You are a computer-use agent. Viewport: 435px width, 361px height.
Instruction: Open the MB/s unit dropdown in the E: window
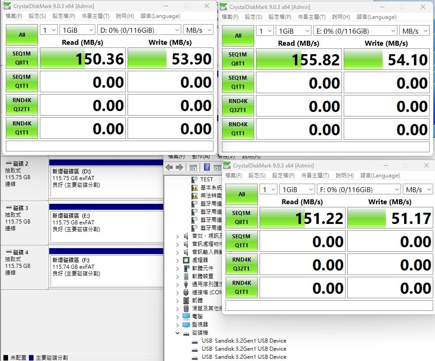(x=414, y=31)
